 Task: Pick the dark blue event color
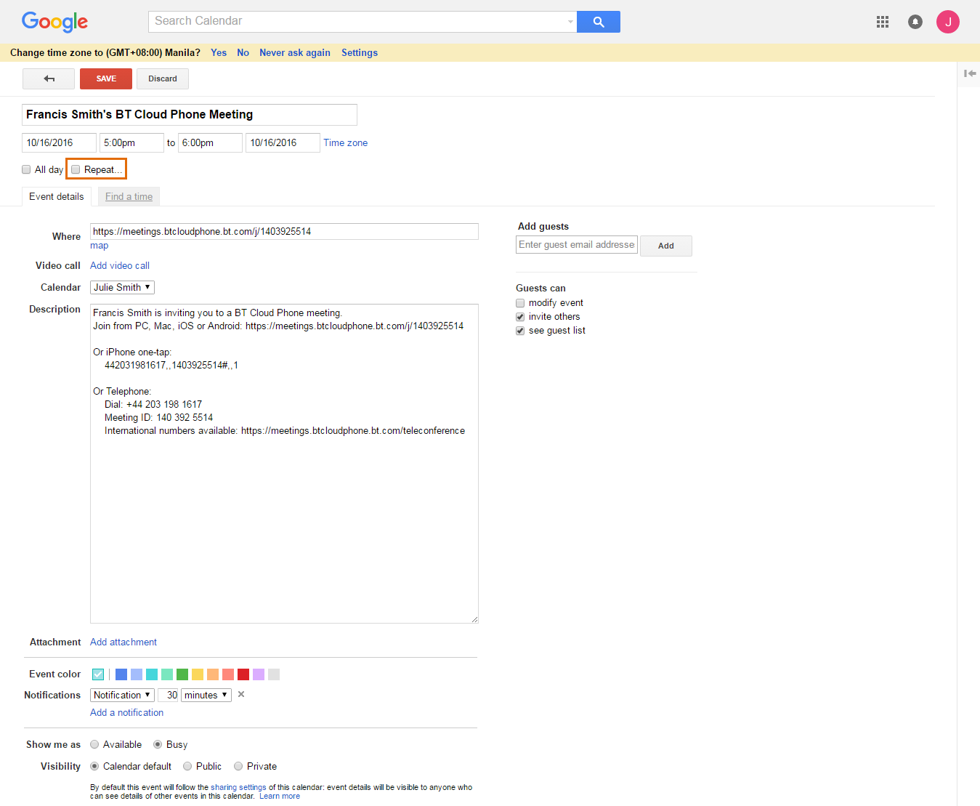pyautogui.click(x=121, y=674)
